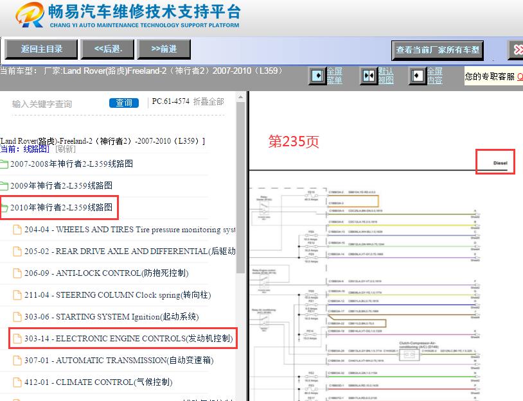Viewport: 523px width, 401px height.
Task: Open 205-02 REAR DRIVE AXLE document
Action: pyautogui.click(x=130, y=251)
